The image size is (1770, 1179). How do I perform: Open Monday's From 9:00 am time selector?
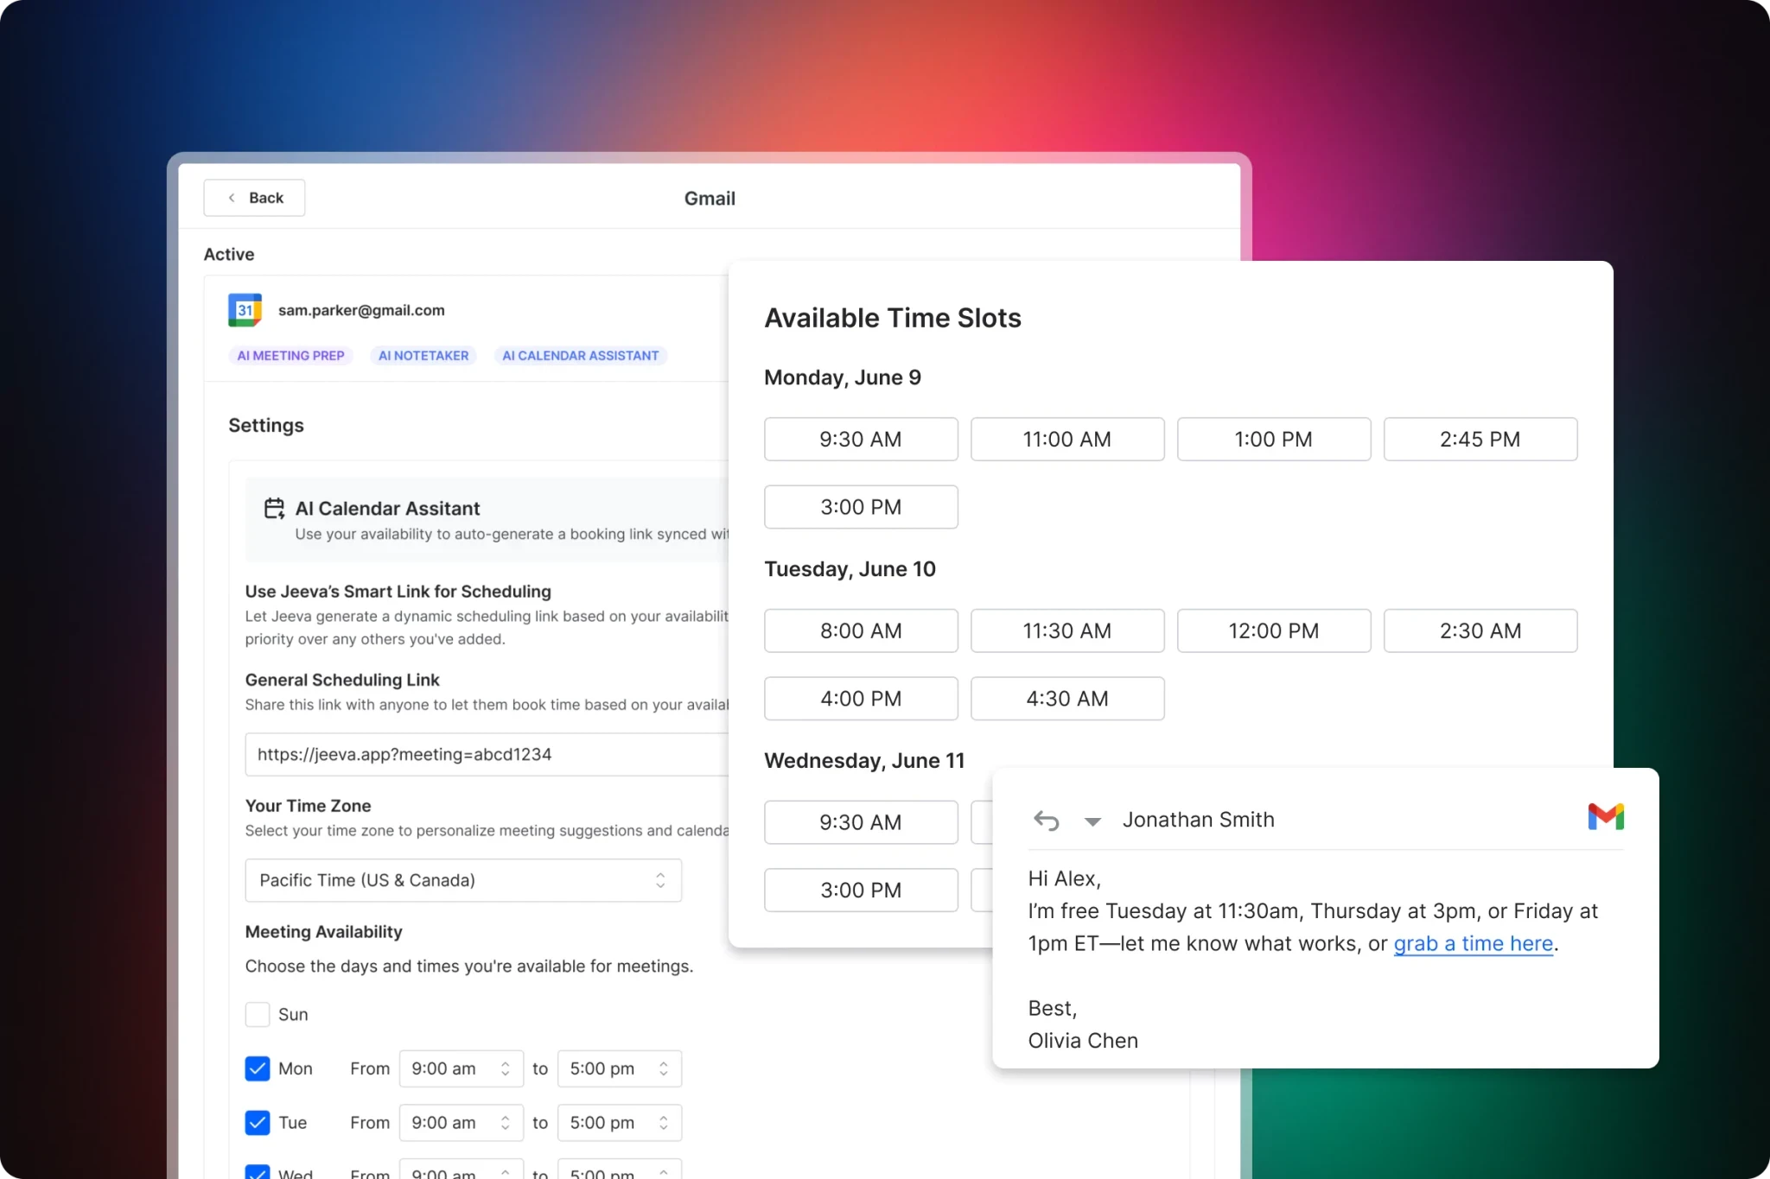(x=461, y=1068)
